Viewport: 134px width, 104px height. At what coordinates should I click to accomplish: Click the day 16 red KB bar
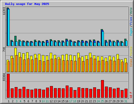(67, 92)
